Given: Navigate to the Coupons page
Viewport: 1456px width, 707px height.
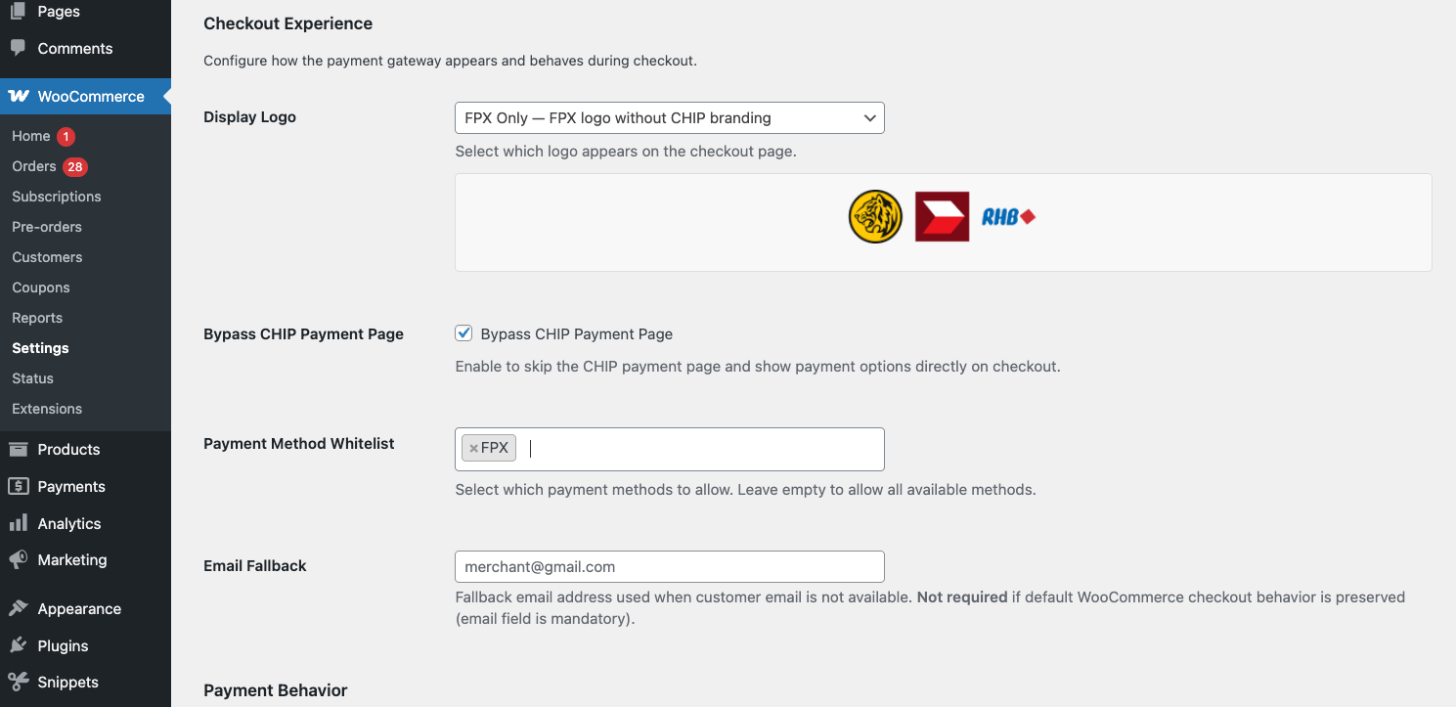Looking at the screenshot, I should pyautogui.click(x=40, y=287).
